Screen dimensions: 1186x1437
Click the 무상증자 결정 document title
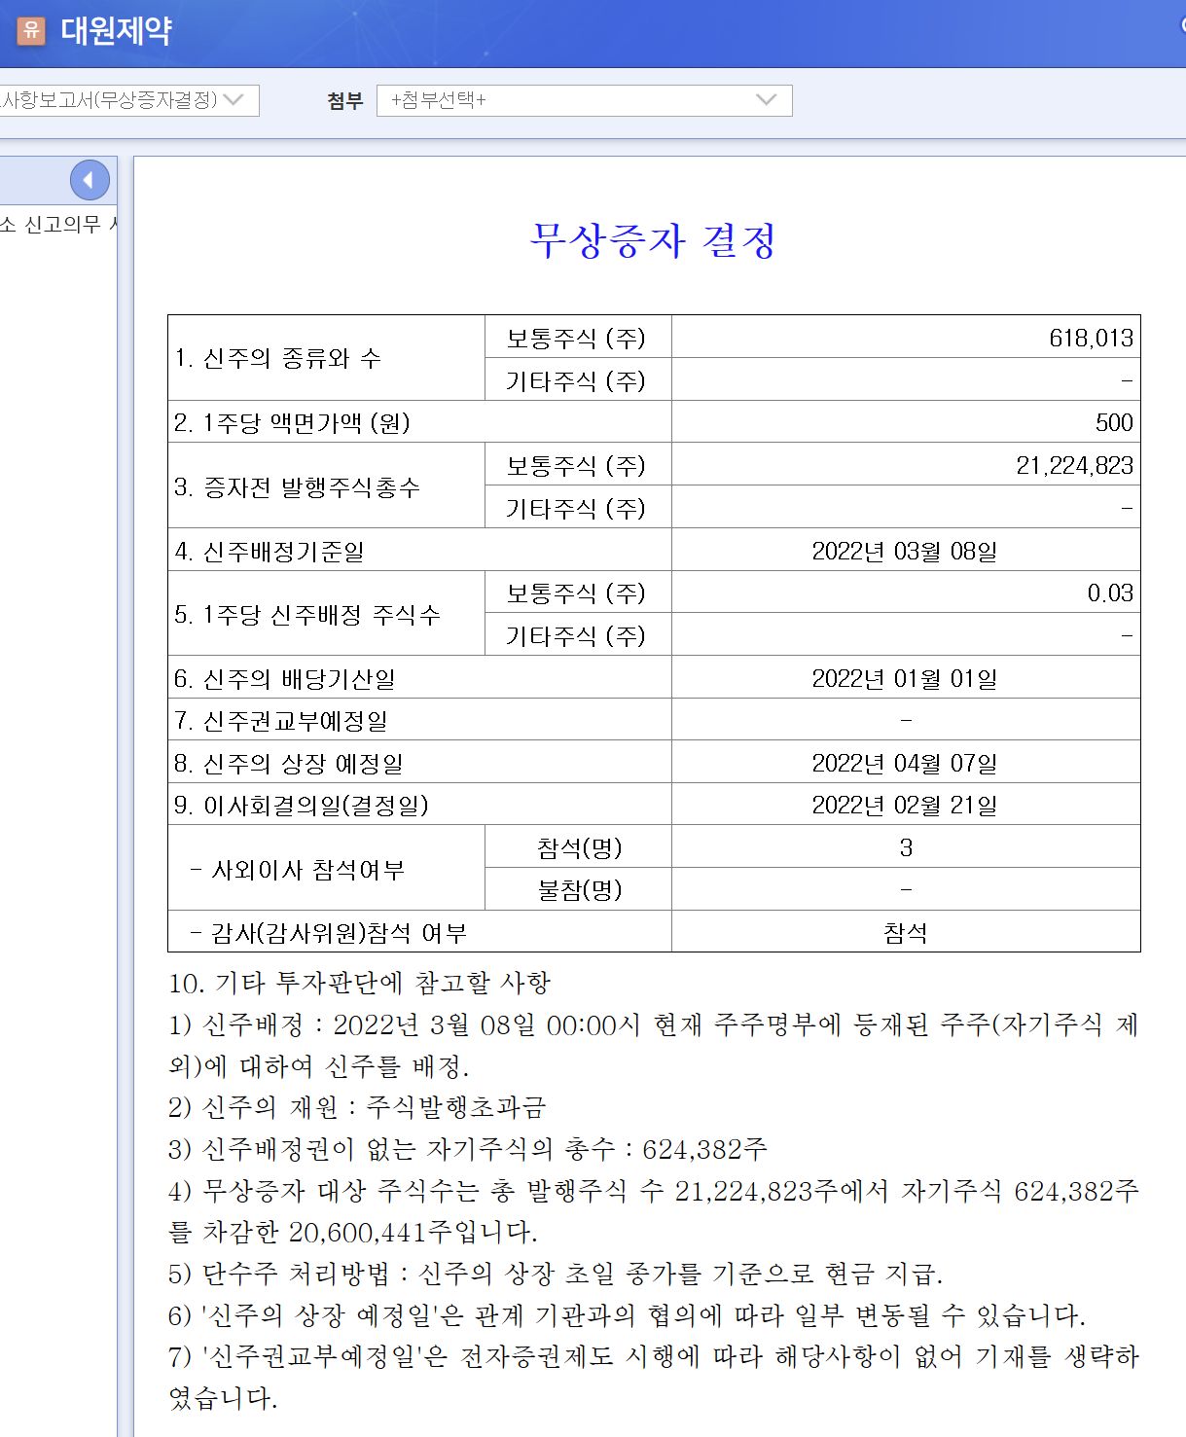[653, 240]
